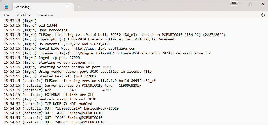Click the license.lic file path text
This screenshot has width=268, height=125.
coord(142,53)
